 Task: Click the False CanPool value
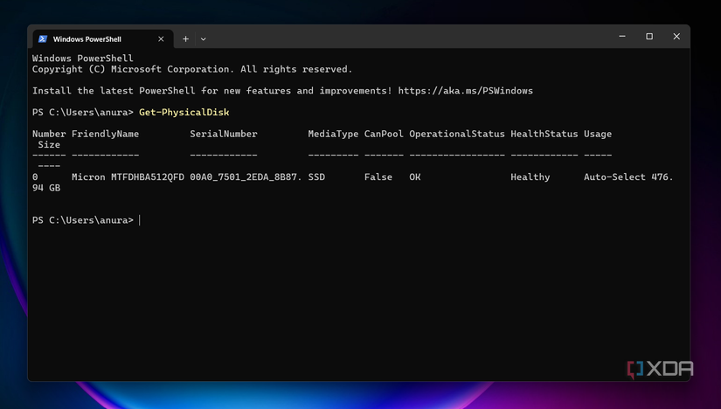(x=378, y=177)
